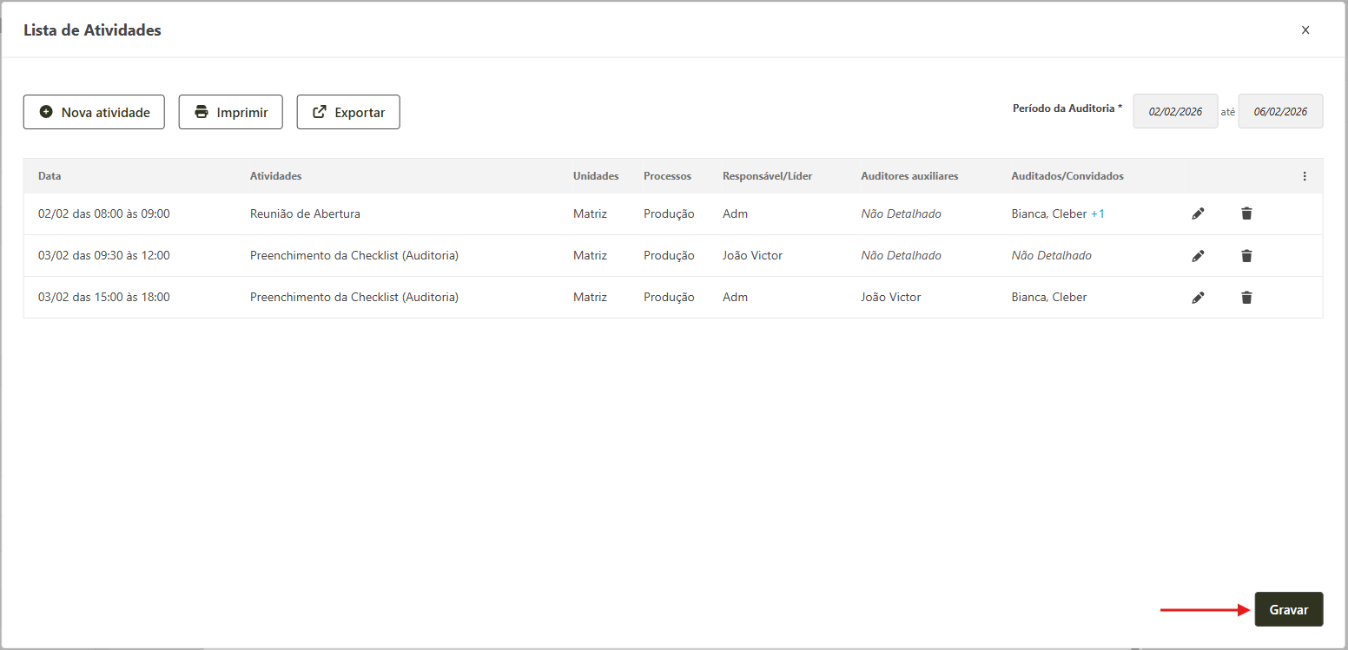Click João Victor in Auditores auxiliares column

(891, 297)
